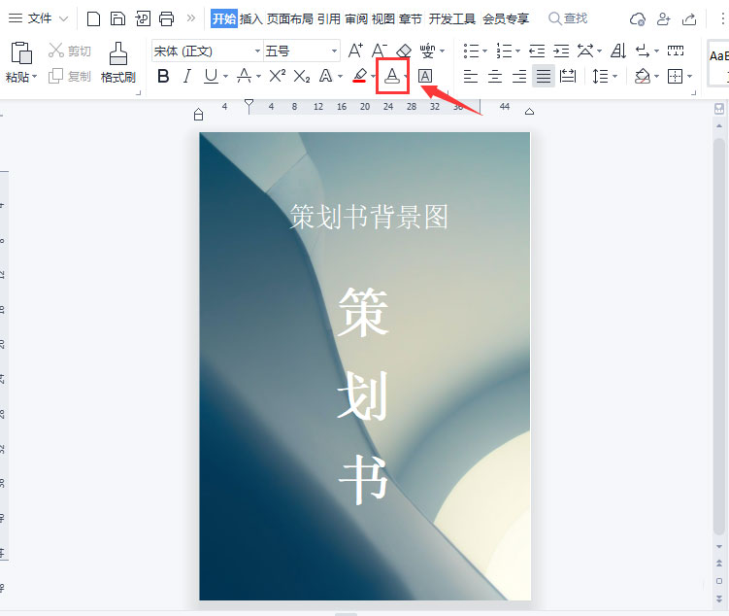This screenshot has width=729, height=616.
Task: Click the phonetic guide 變 icon
Action: point(427,51)
